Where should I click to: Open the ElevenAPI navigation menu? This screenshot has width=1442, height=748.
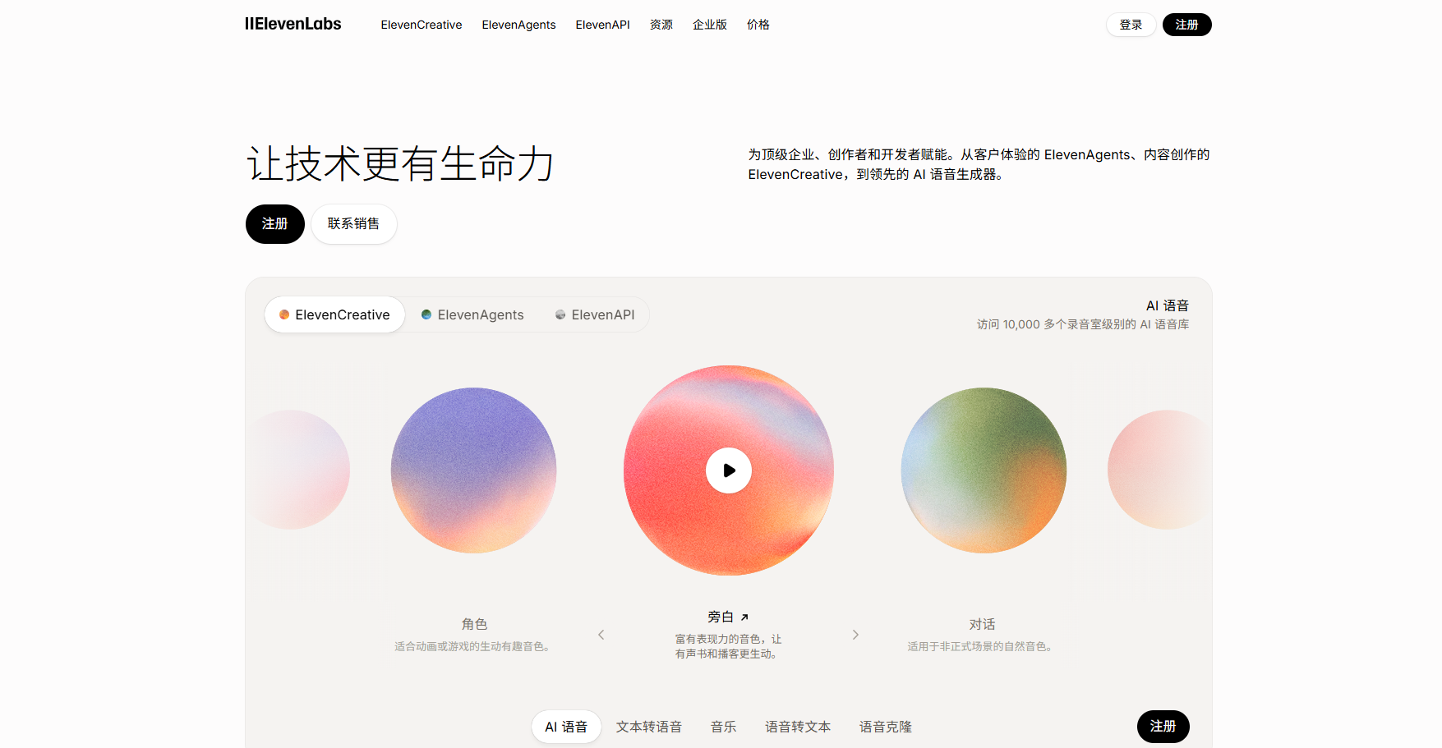click(602, 25)
